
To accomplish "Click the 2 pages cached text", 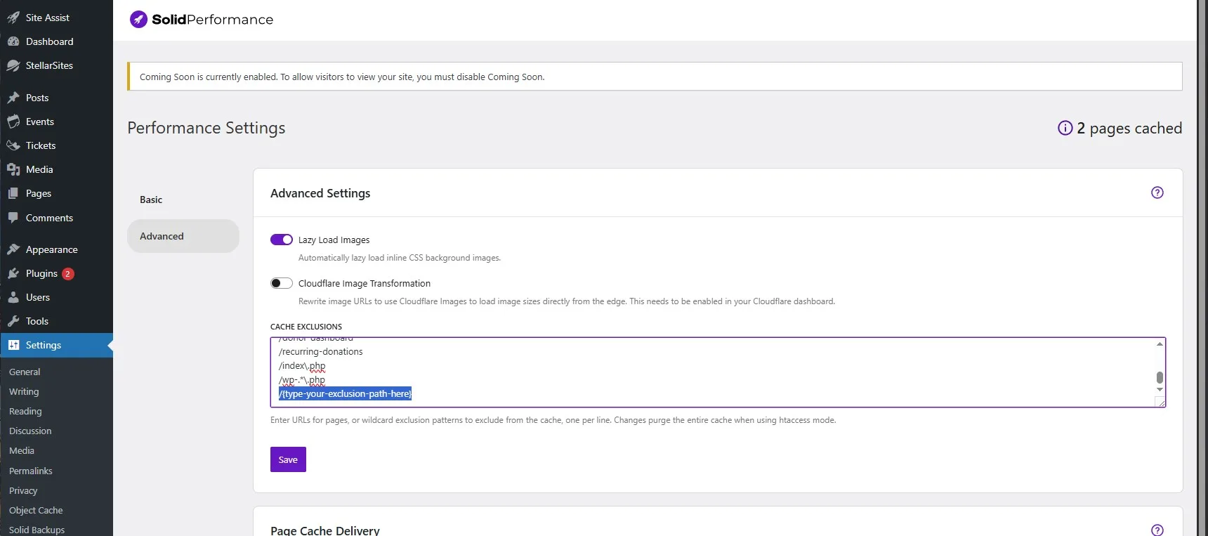I will click(x=1129, y=128).
